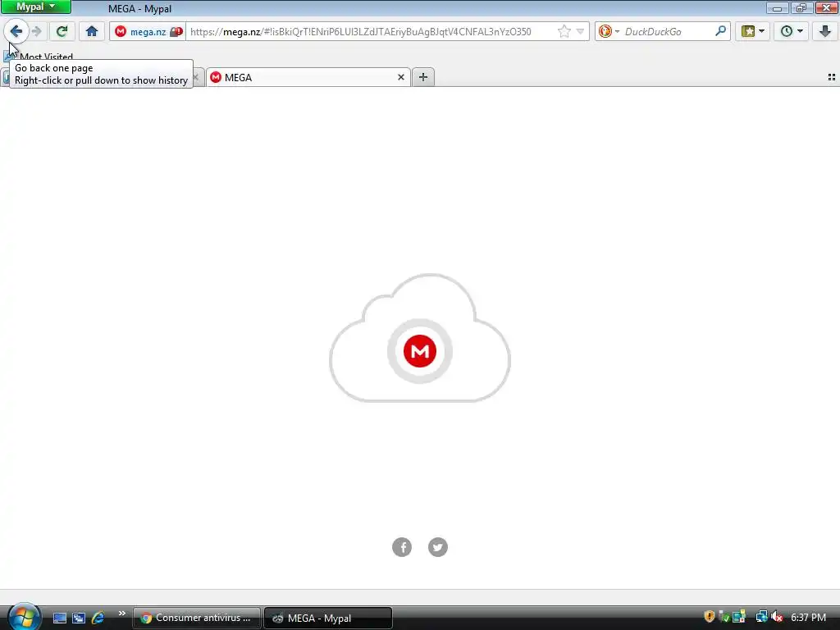Switch to Consumer antivirus Chrome window
This screenshot has height=630, width=840.
point(197,618)
